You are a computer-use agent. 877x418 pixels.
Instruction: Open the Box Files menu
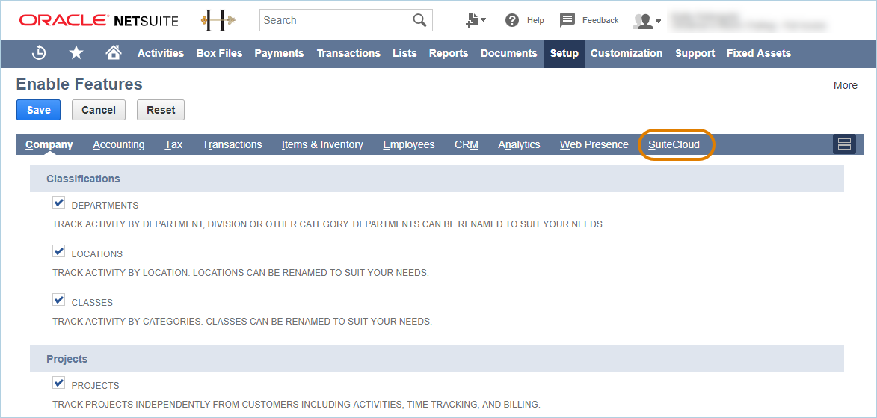click(219, 53)
